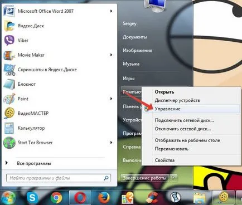Open the Sergey user folder link
242x205 pixels.
[129, 23]
